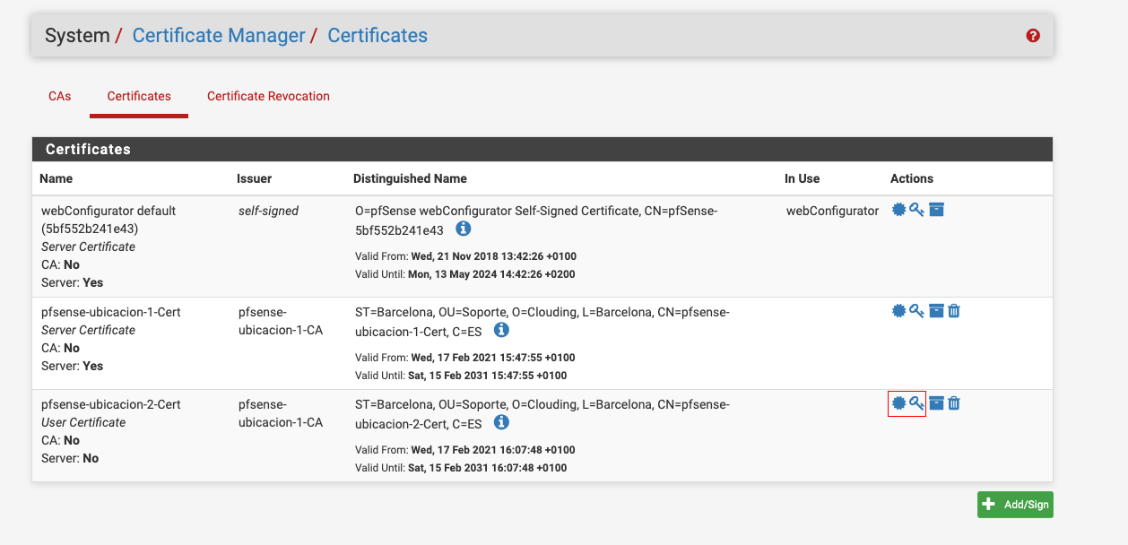Click the Issuer column header
This screenshot has height=545, width=1128.
pyautogui.click(x=255, y=178)
